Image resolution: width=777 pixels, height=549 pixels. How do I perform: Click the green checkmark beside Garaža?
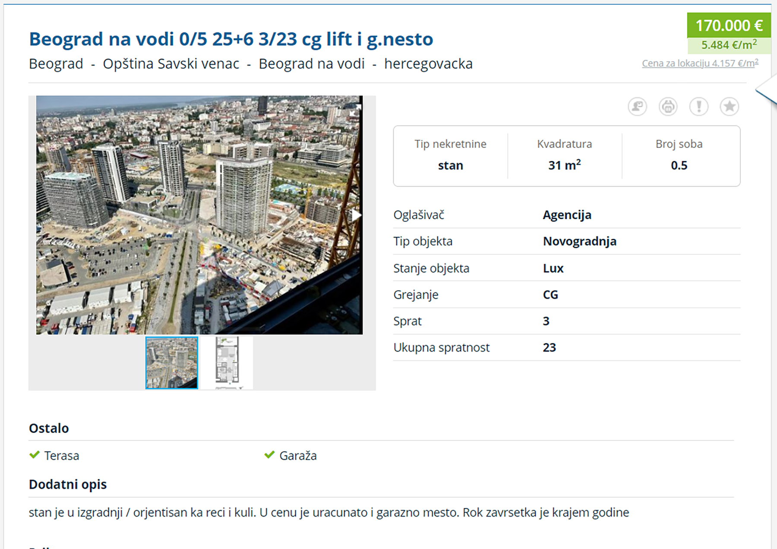click(x=269, y=455)
